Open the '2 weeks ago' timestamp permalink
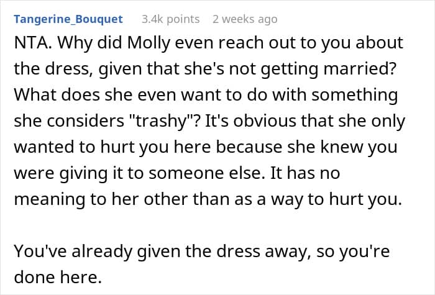The image size is (435, 295). 245,19
